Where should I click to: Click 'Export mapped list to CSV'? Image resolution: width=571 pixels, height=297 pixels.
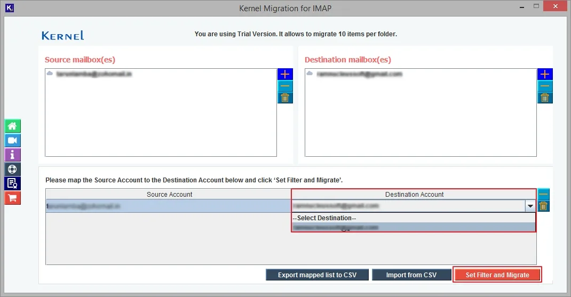[317, 275]
